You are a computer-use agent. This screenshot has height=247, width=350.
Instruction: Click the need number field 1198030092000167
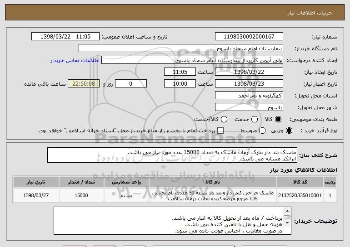pos(249,37)
